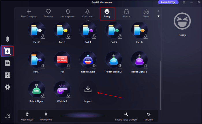Screen dimensions: 202x124
Task: Switch to the Horror category tab
Action: coord(126,14)
